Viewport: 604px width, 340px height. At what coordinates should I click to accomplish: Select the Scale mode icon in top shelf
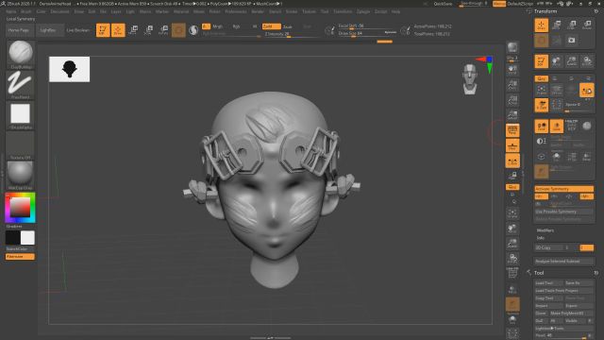tap(148, 30)
